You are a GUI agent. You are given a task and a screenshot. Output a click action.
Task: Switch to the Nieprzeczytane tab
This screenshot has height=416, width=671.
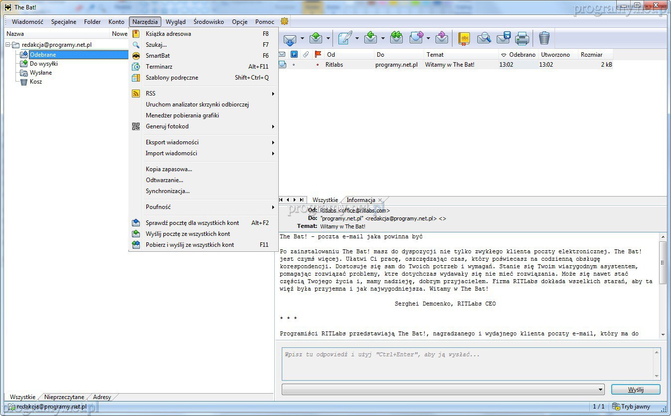click(64, 397)
